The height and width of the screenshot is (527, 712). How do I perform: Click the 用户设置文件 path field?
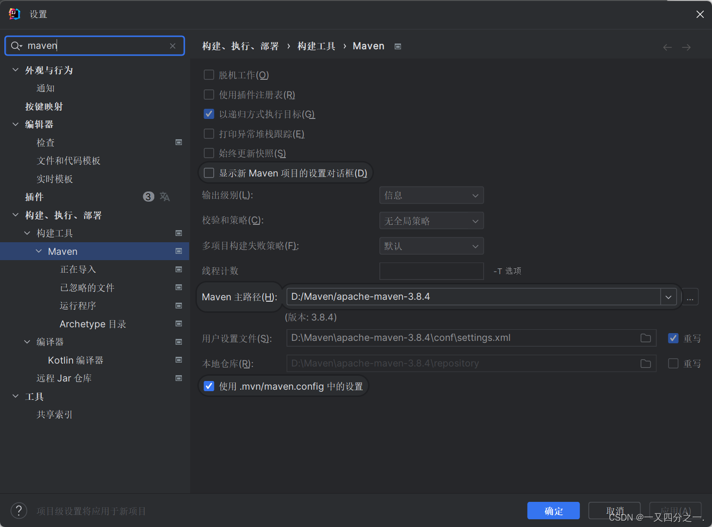pos(471,338)
